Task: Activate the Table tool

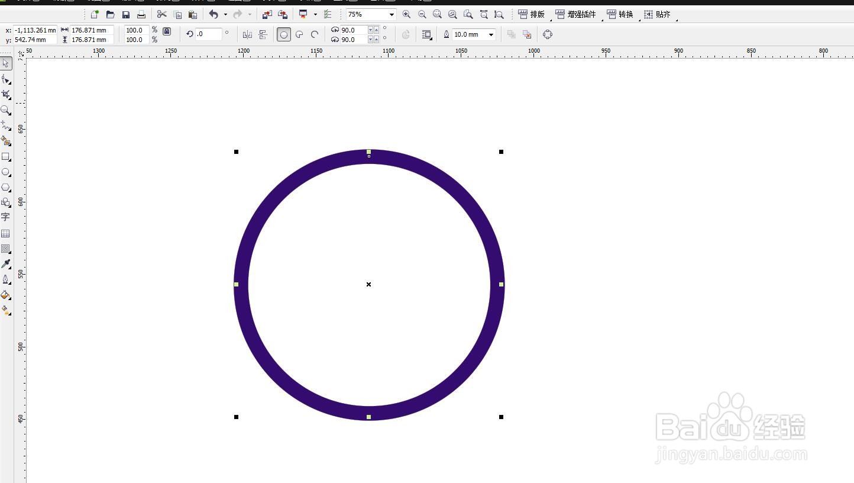Action: point(6,233)
